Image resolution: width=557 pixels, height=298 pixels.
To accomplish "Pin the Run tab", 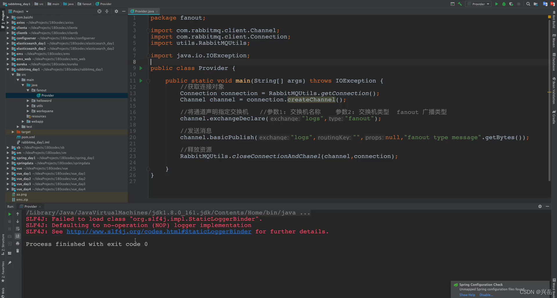I will click(x=10, y=263).
